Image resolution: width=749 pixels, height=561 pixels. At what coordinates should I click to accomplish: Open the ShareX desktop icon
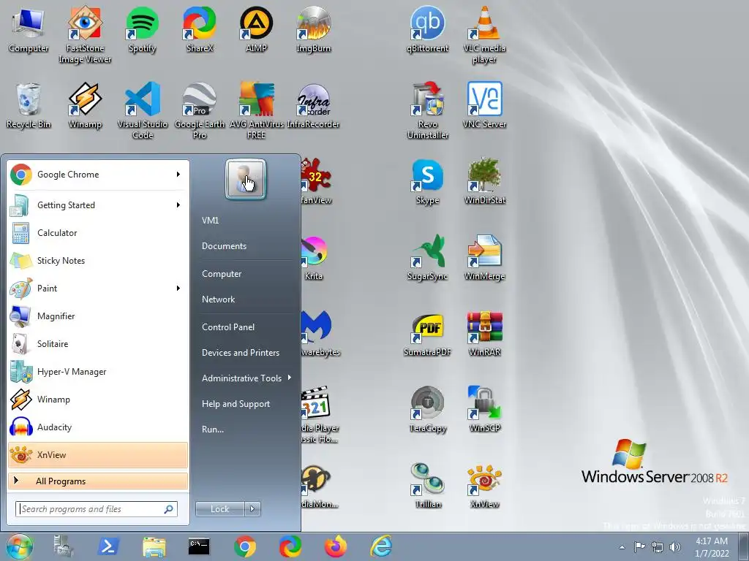click(x=199, y=29)
